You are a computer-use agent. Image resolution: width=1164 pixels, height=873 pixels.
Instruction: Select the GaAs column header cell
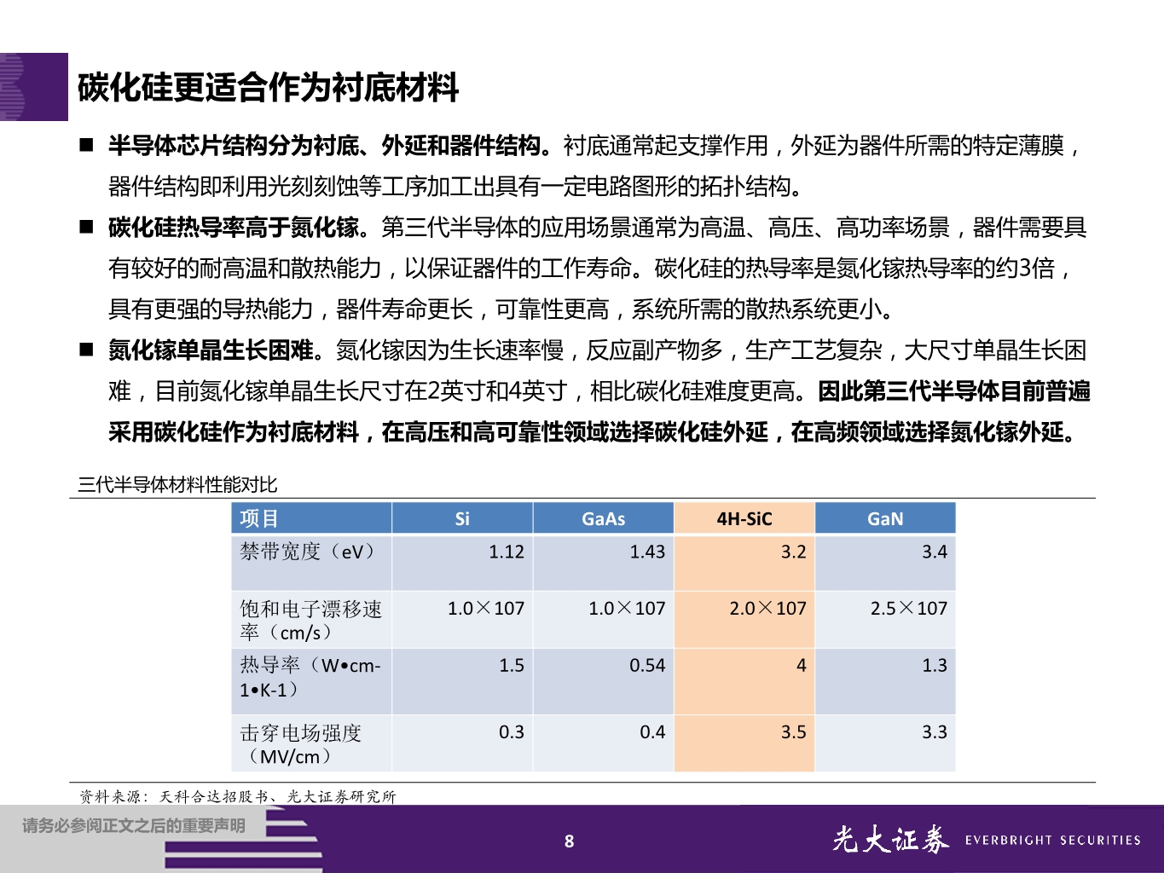click(x=602, y=517)
